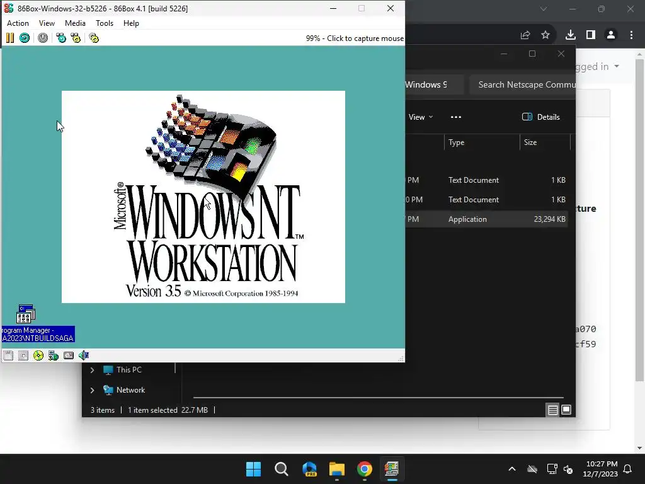Open the View menu in 86Box
Screen dimensions: 645x484
point(47,23)
